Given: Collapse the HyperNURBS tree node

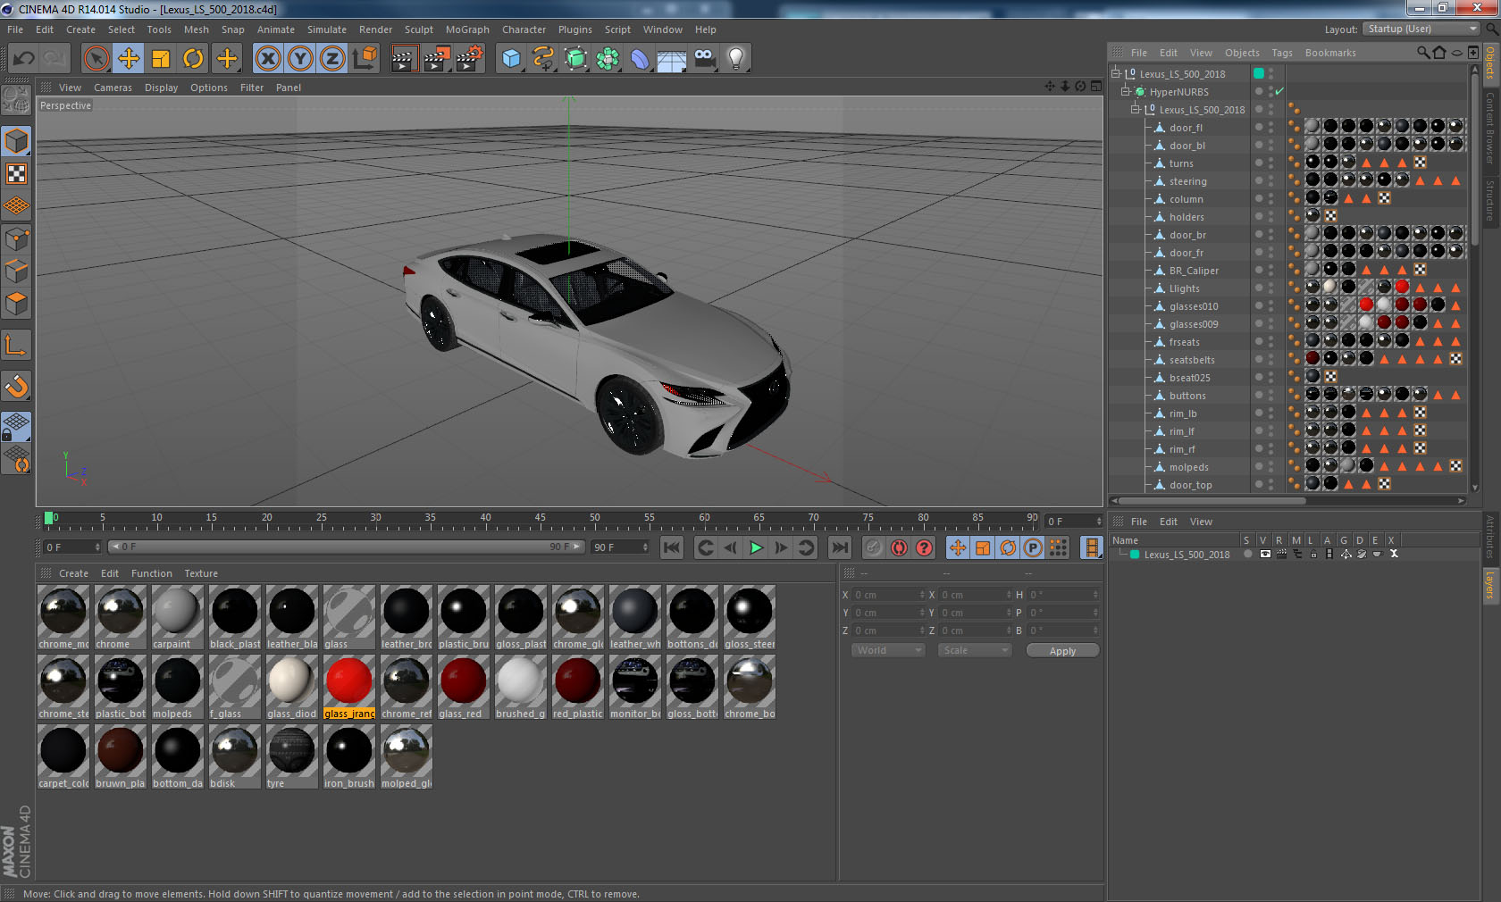Looking at the screenshot, I should point(1126,91).
